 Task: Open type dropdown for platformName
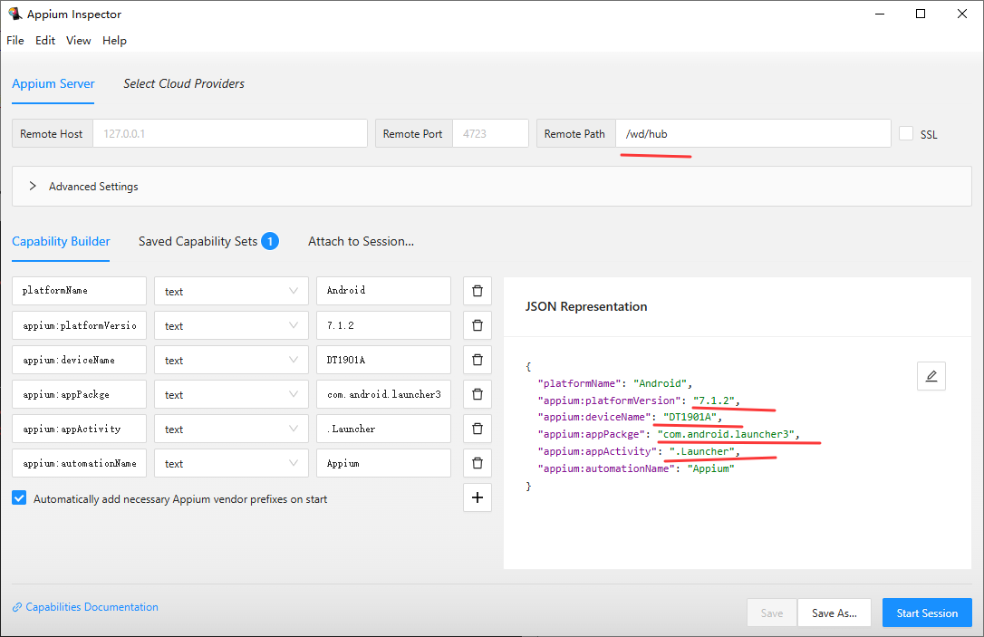pyautogui.click(x=231, y=291)
